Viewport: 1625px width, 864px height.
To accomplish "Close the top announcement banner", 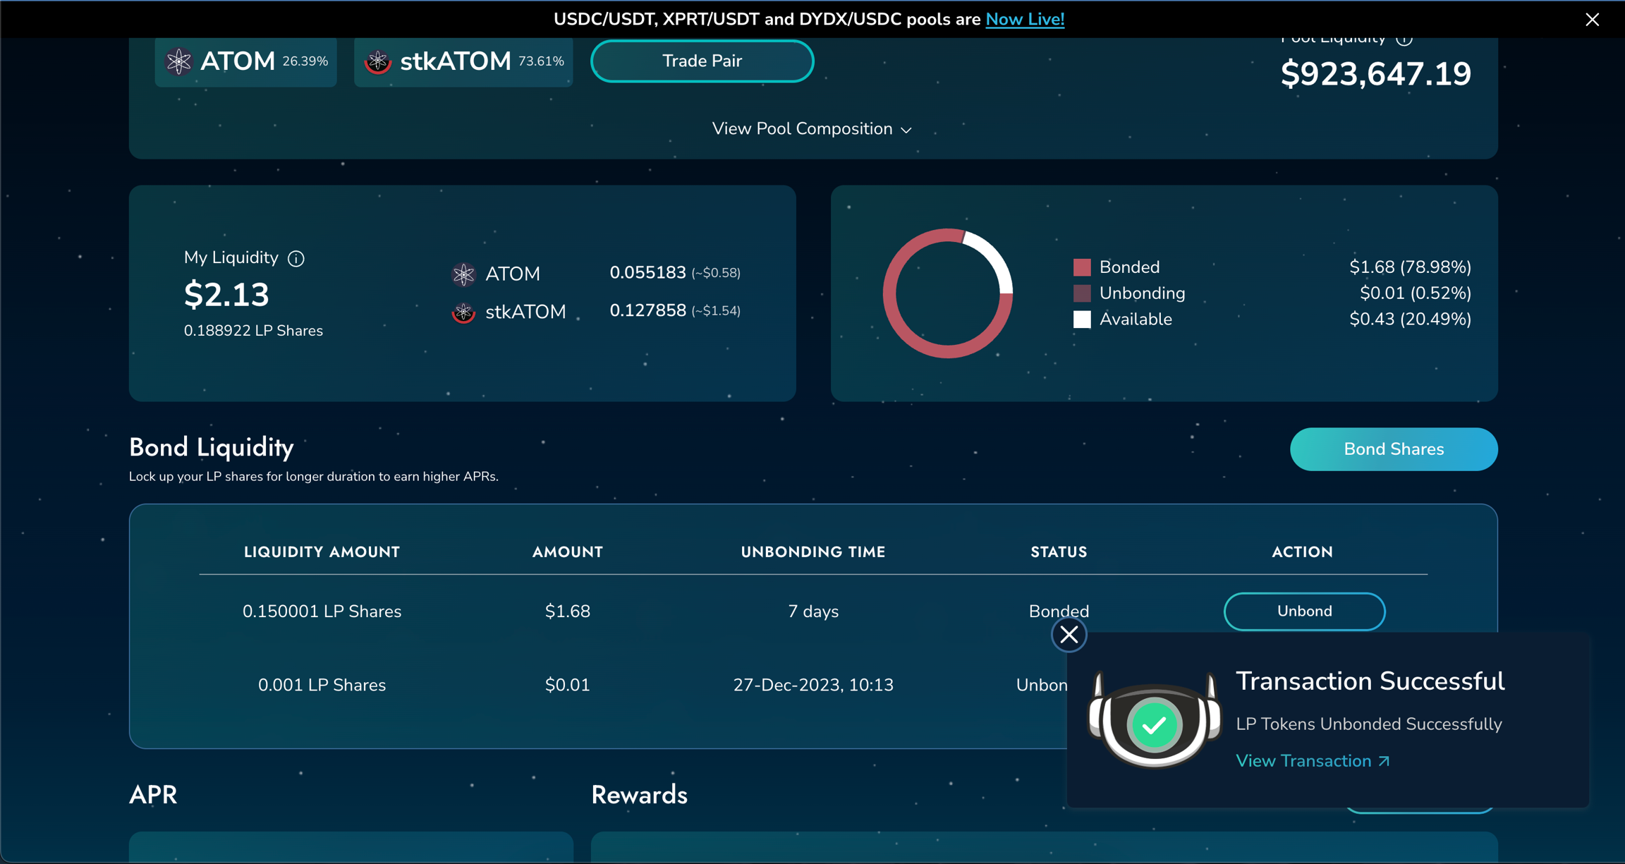I will (x=1593, y=20).
